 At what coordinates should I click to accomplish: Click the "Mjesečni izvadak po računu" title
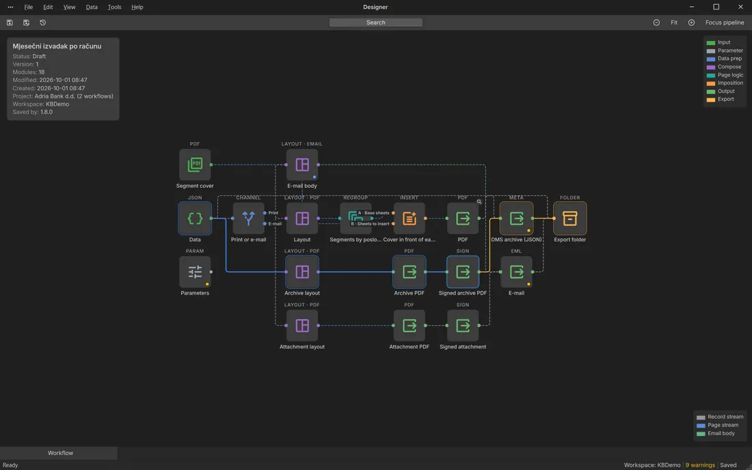[x=57, y=46]
